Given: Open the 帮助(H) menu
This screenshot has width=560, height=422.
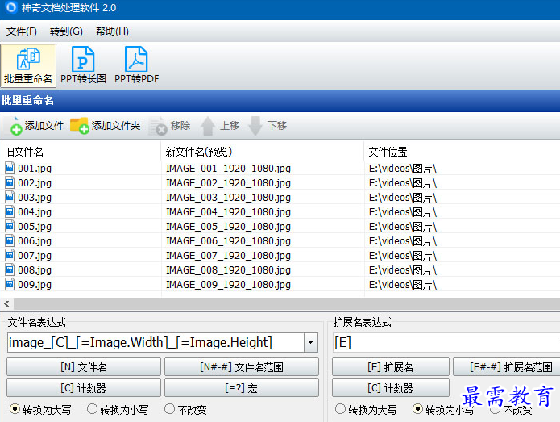Looking at the screenshot, I should [x=112, y=31].
